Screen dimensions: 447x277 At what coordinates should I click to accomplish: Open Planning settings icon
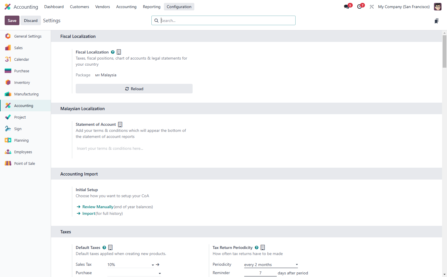[8, 140]
